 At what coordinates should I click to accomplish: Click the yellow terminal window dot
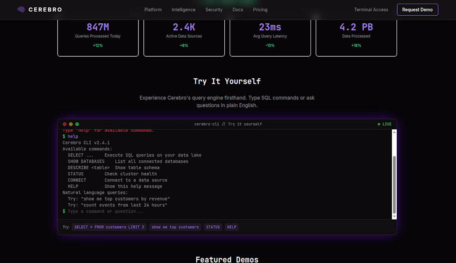pos(70,124)
